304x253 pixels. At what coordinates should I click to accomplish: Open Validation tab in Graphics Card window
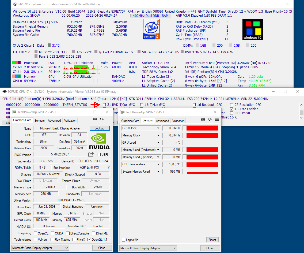coord(70,121)
